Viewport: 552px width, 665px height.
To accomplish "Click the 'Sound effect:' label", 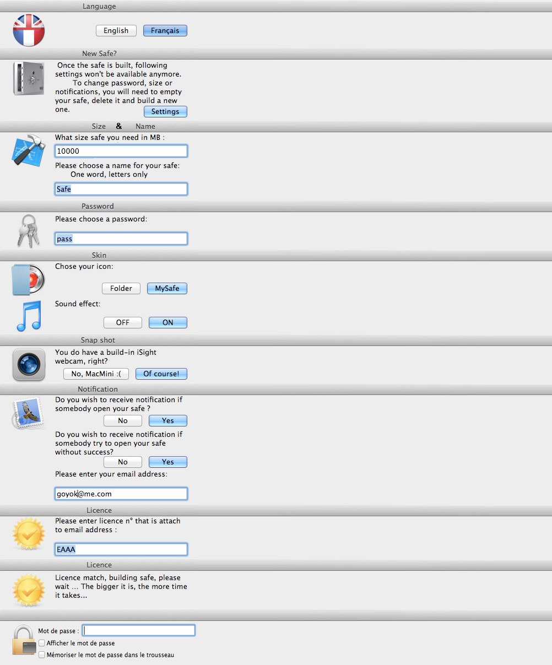I will pyautogui.click(x=78, y=304).
